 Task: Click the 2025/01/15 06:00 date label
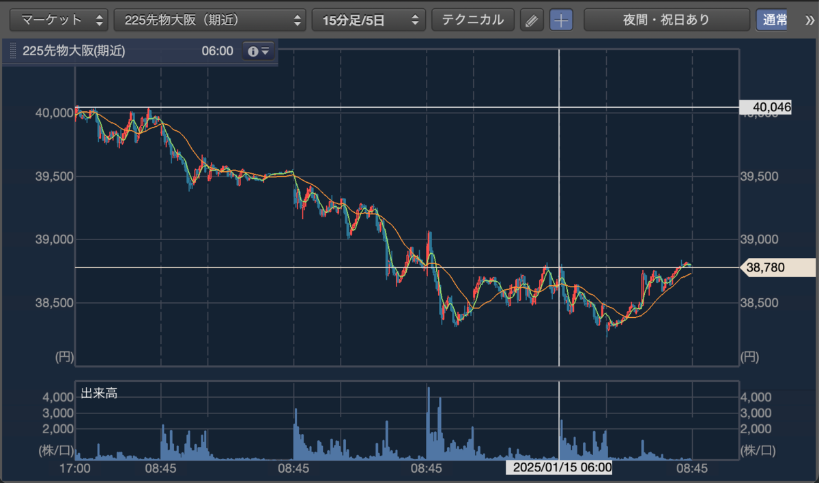click(559, 467)
